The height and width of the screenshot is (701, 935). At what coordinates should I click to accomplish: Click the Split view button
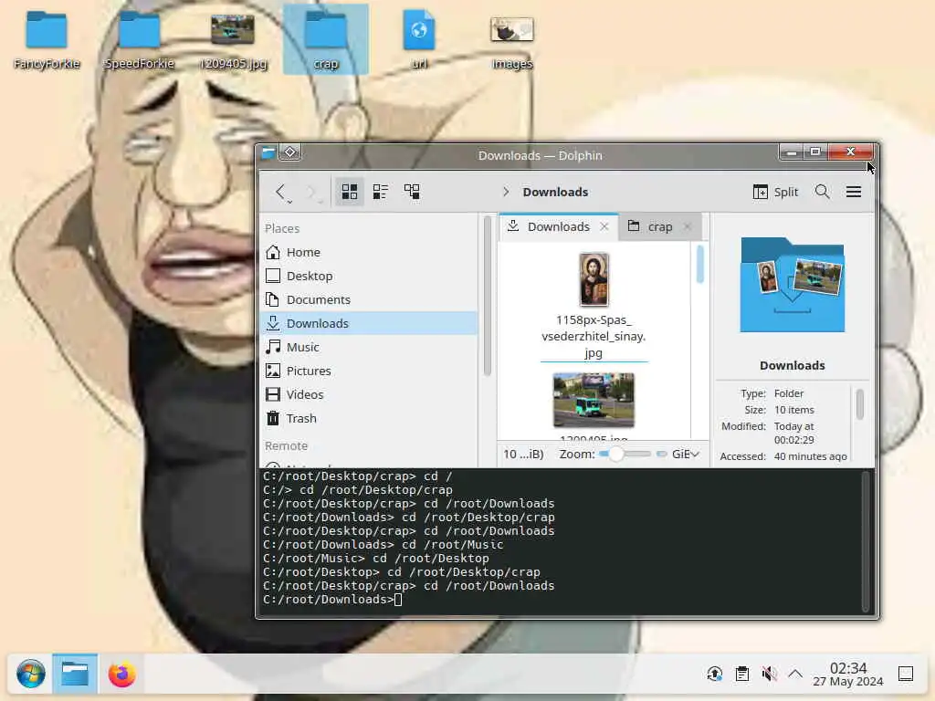tap(775, 192)
